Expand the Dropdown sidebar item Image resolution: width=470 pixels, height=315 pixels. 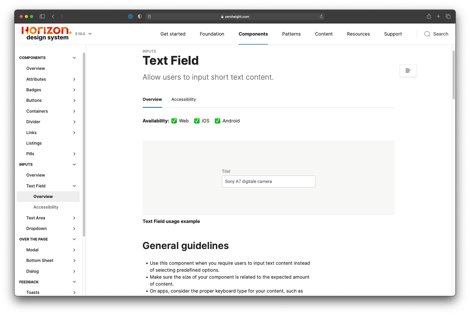74,229
